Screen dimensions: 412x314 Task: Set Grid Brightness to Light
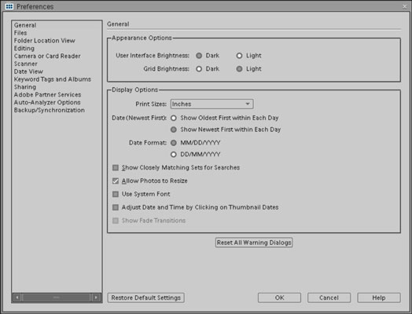(x=239, y=69)
